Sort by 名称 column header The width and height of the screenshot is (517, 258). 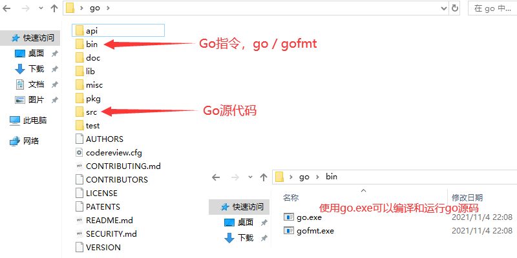pyautogui.click(x=291, y=197)
